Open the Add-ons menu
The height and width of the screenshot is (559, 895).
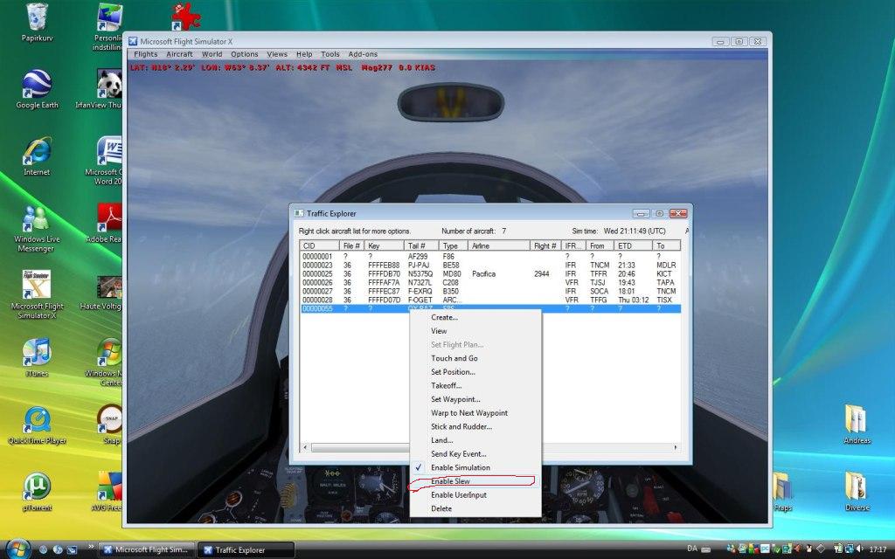coord(363,53)
